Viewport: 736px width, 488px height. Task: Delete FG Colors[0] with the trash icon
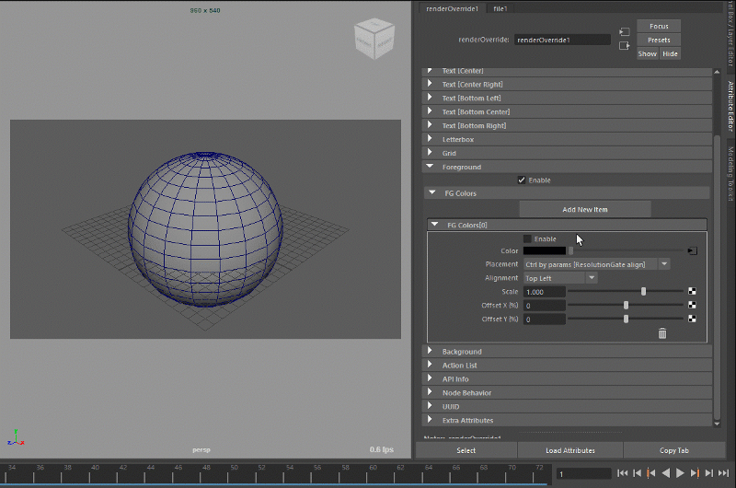[x=661, y=333]
